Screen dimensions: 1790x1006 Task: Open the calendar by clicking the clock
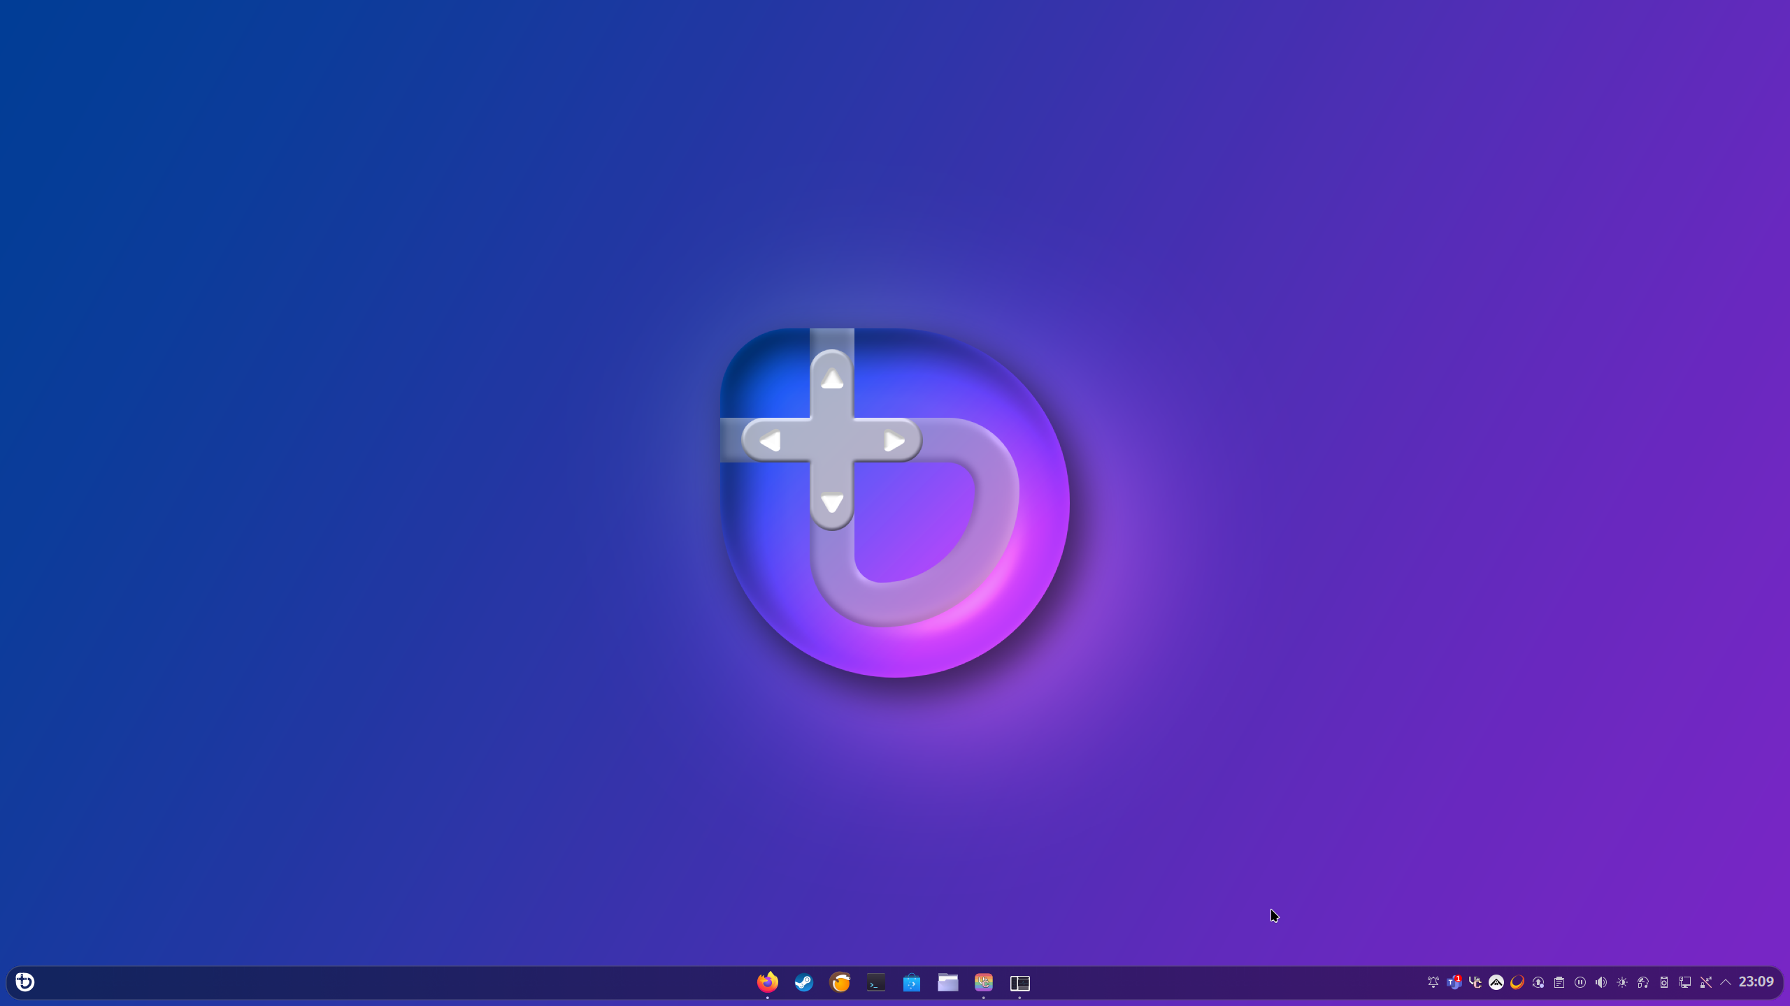[1757, 982]
